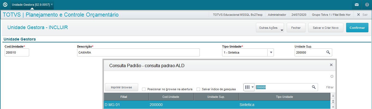Open lookup magnifier in Unidade Sup. field
The width and height of the screenshot is (372, 109).
(328, 52)
